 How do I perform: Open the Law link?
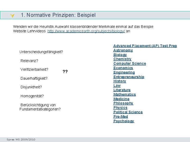pyautogui.click(x=117, y=85)
